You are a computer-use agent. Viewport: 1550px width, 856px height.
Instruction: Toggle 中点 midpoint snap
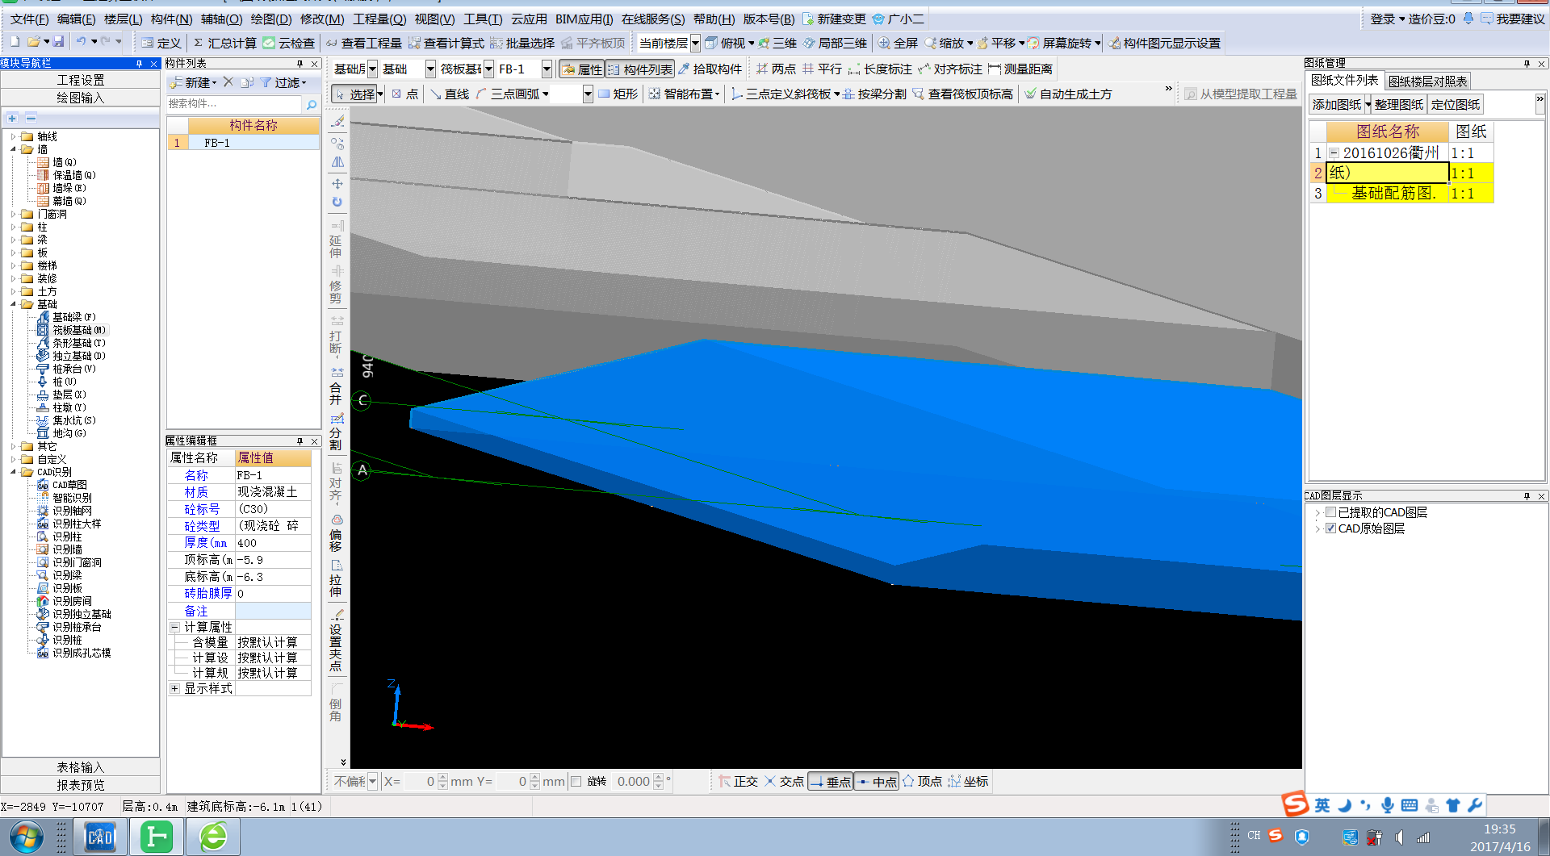tap(877, 781)
